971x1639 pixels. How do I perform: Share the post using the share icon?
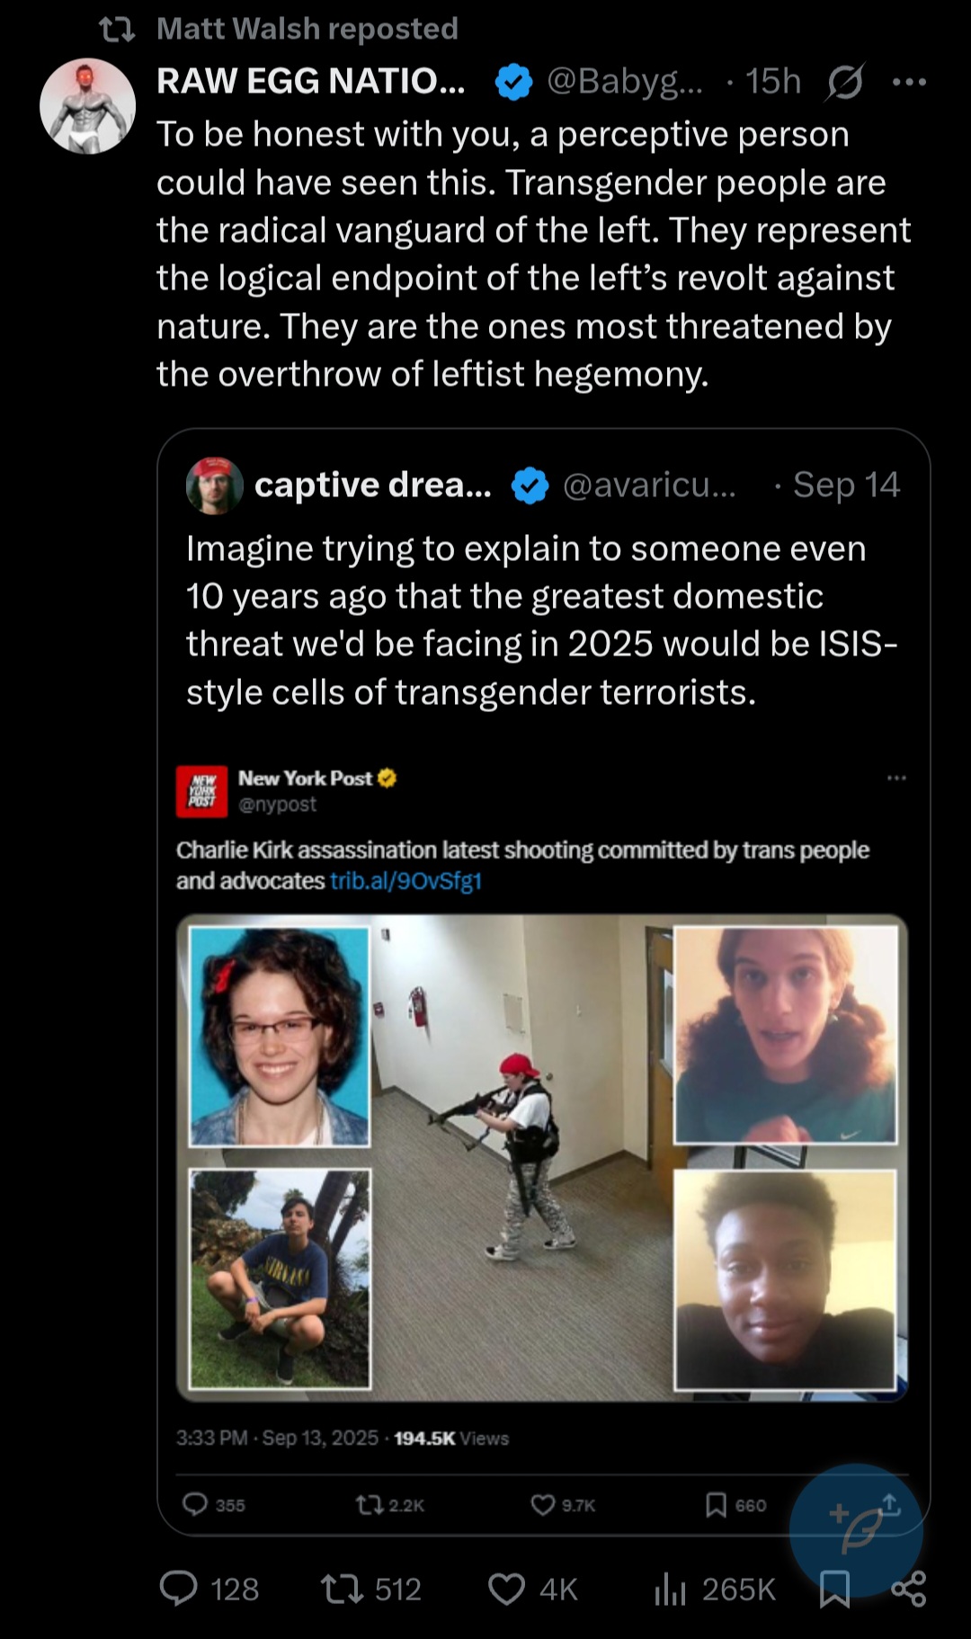909,1589
